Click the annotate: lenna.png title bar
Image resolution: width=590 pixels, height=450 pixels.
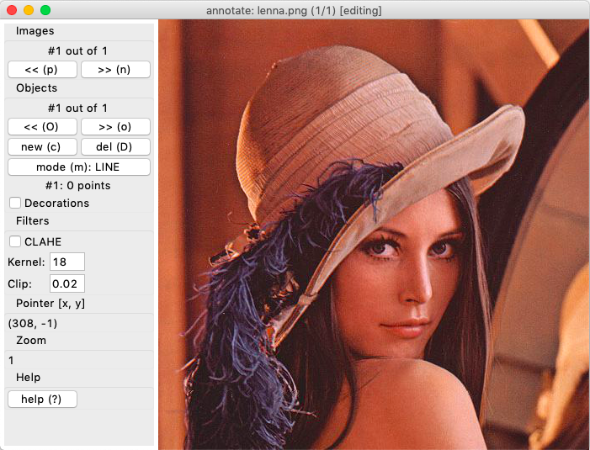295,10
